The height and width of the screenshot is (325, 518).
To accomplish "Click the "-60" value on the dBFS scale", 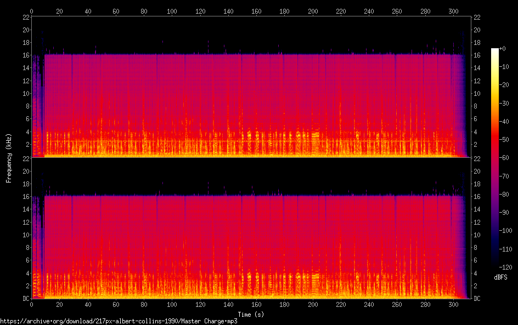I will coord(504,158).
